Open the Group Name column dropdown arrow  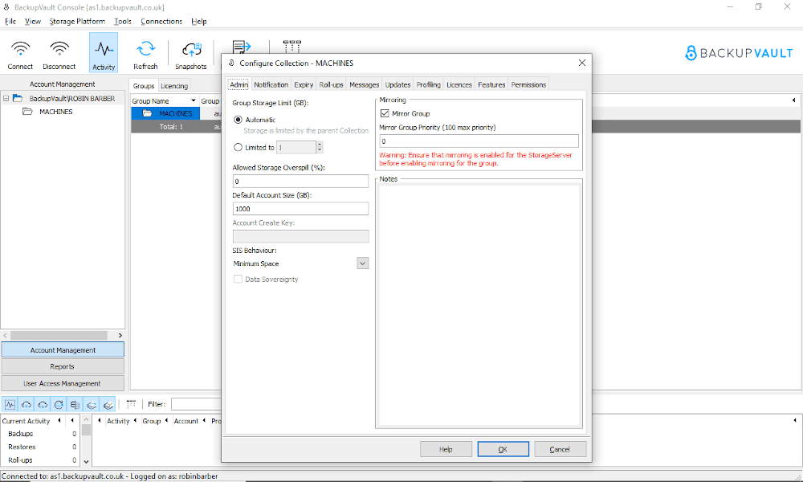pos(193,101)
